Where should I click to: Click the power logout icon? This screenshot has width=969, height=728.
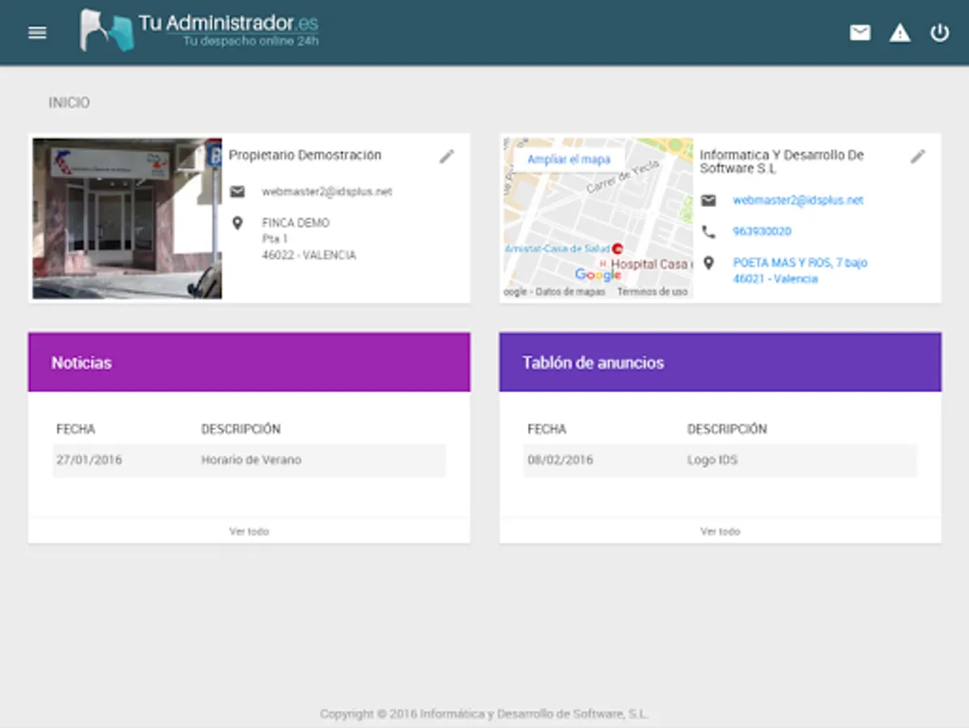coord(939,32)
